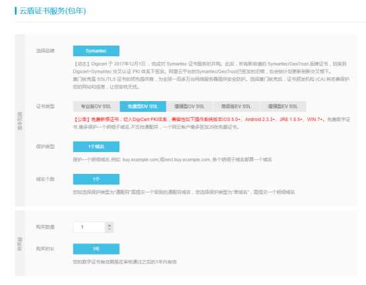This screenshot has height=285, width=366.
Task: Select the Symantec brand button
Action: 96,51
